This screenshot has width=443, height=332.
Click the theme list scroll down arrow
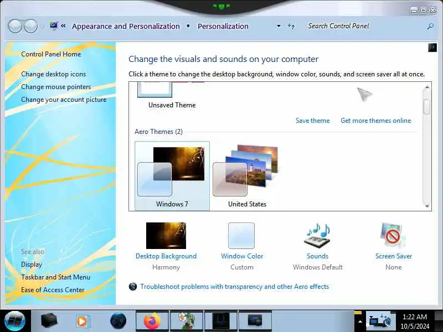427,206
